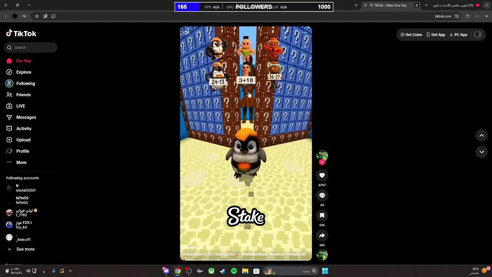
Task: Open Xbox app from the taskbar
Action: [211, 271]
